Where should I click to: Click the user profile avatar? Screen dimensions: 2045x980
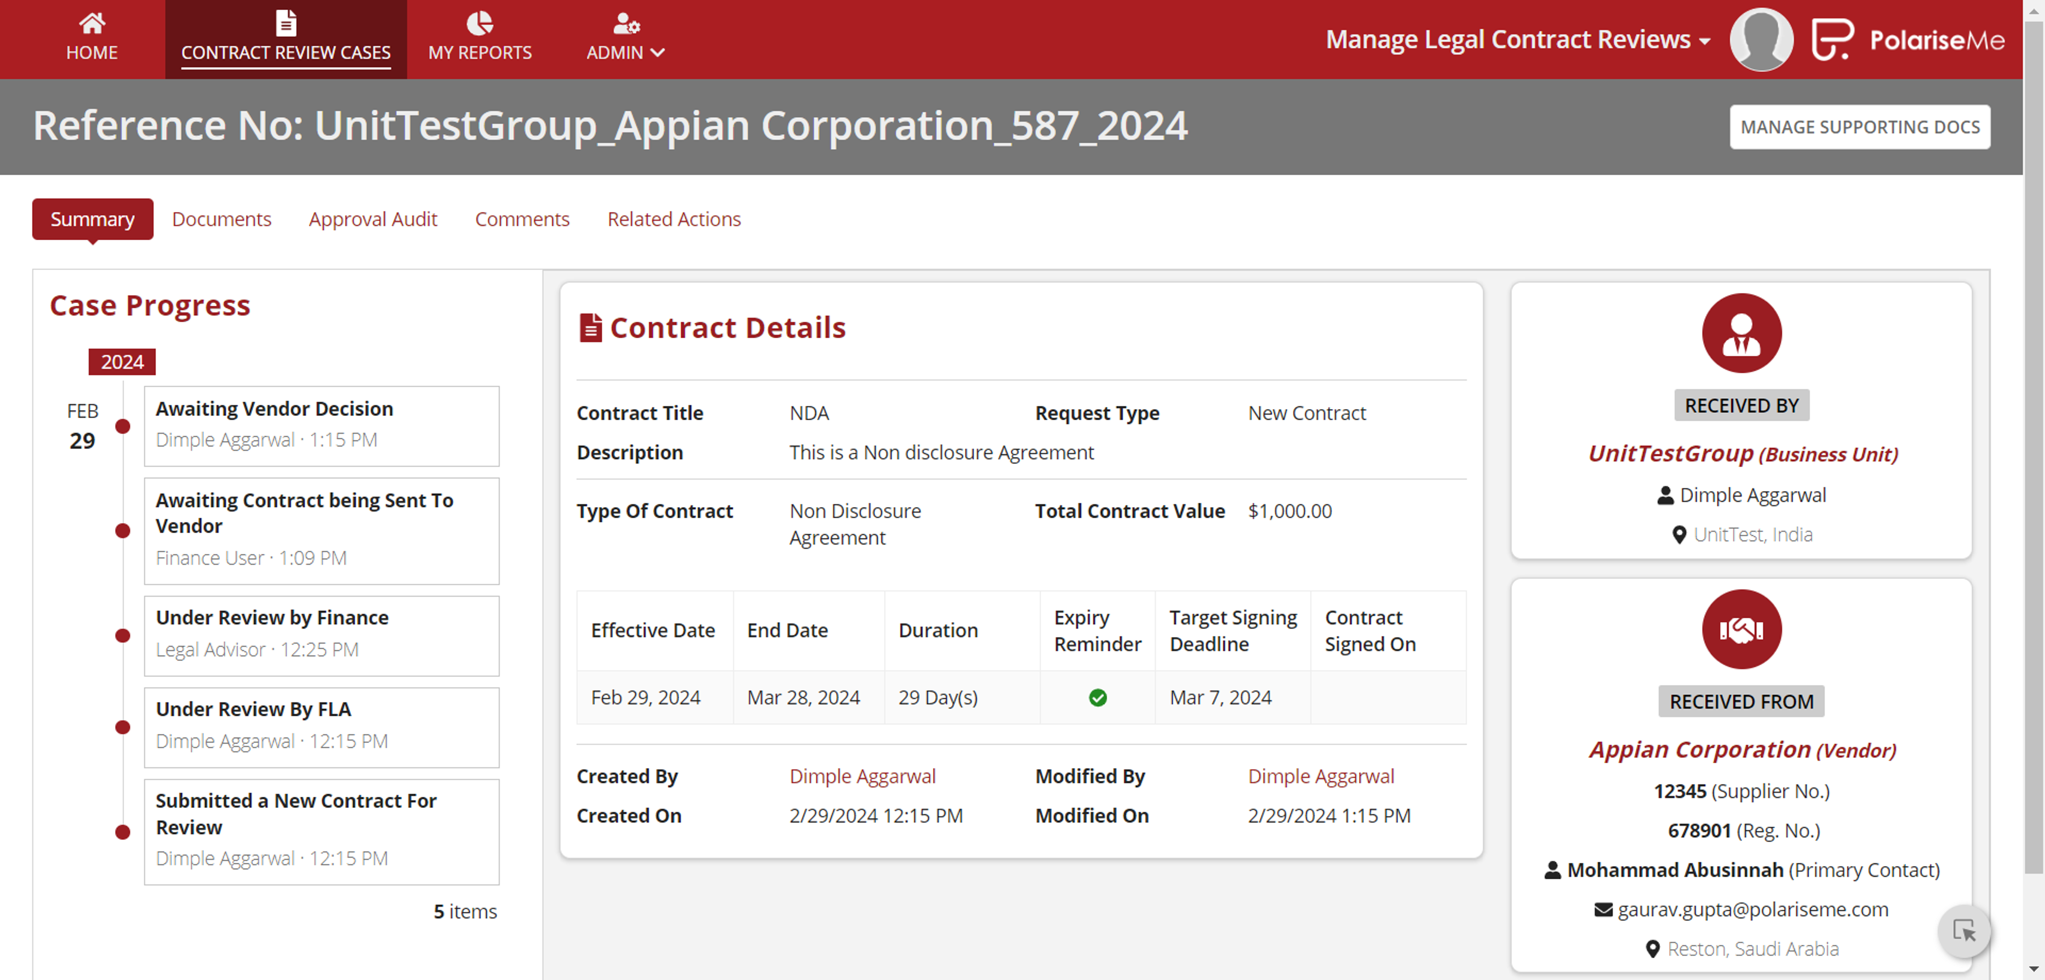[x=1761, y=39]
